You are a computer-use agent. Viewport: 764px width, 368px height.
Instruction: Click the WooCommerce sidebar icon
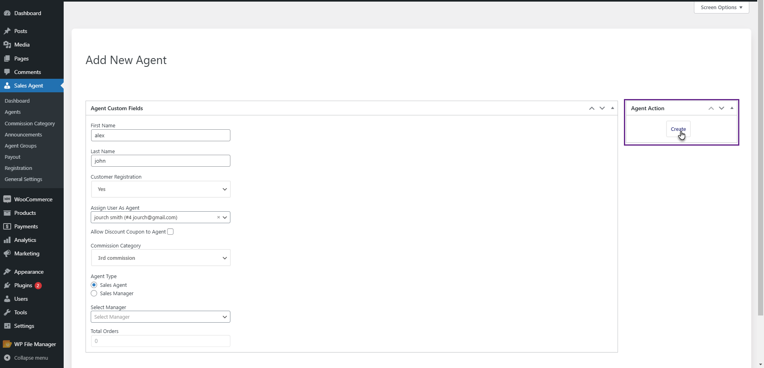pos(7,199)
